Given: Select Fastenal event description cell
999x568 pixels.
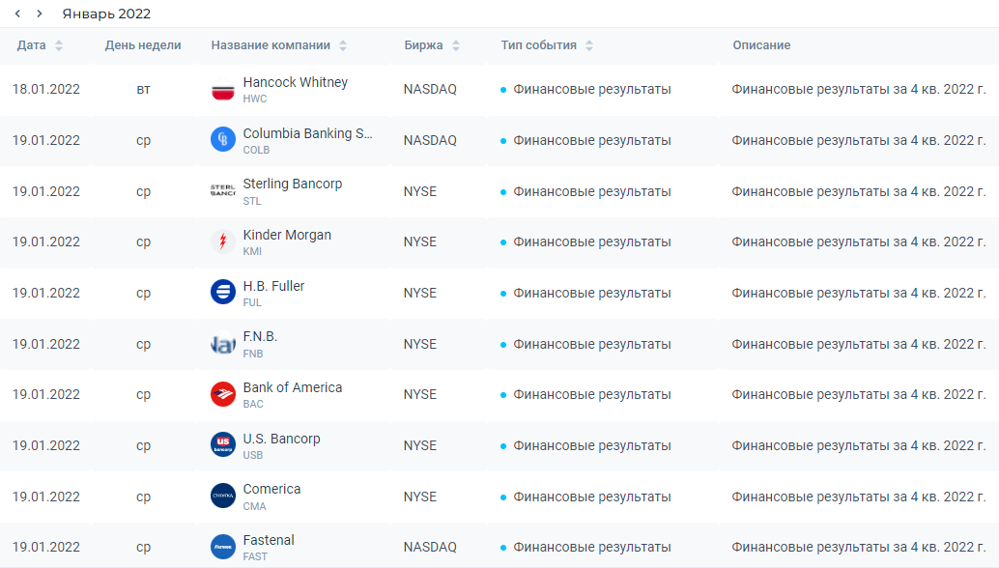Looking at the screenshot, I should 858,547.
